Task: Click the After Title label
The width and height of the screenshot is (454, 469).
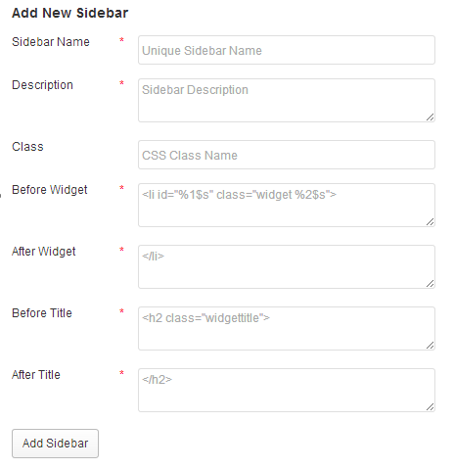Action: tap(36, 375)
